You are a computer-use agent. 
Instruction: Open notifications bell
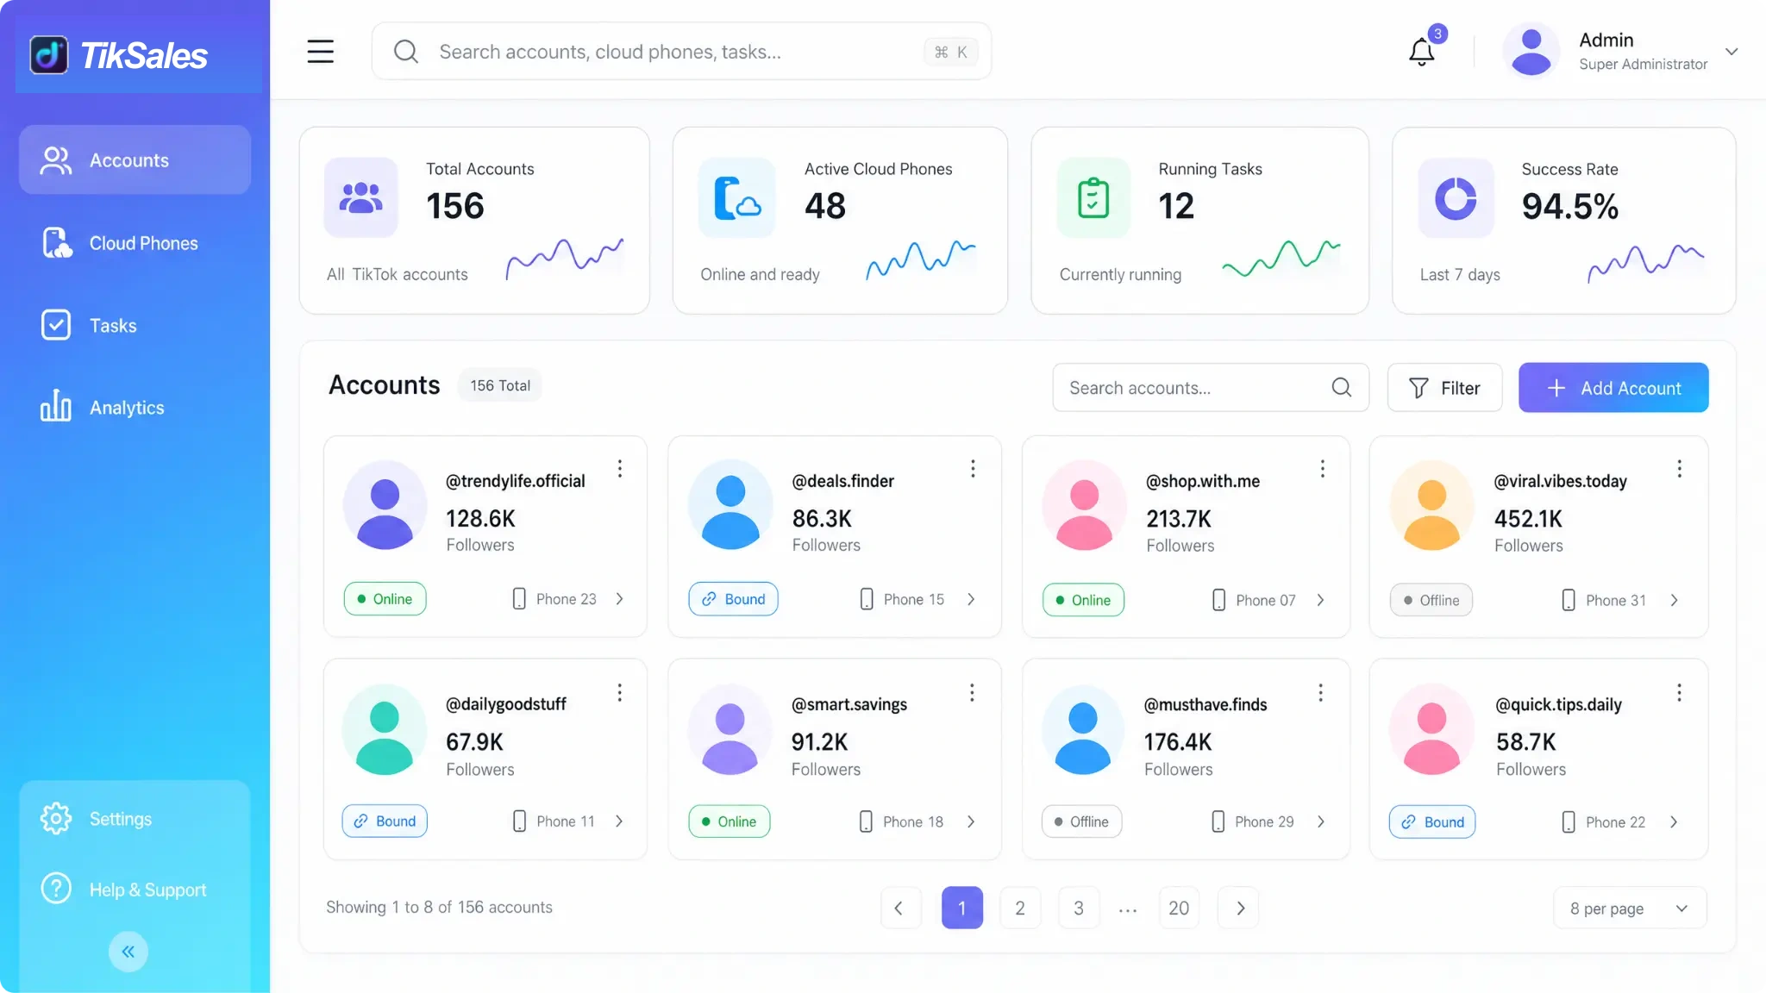tap(1422, 52)
